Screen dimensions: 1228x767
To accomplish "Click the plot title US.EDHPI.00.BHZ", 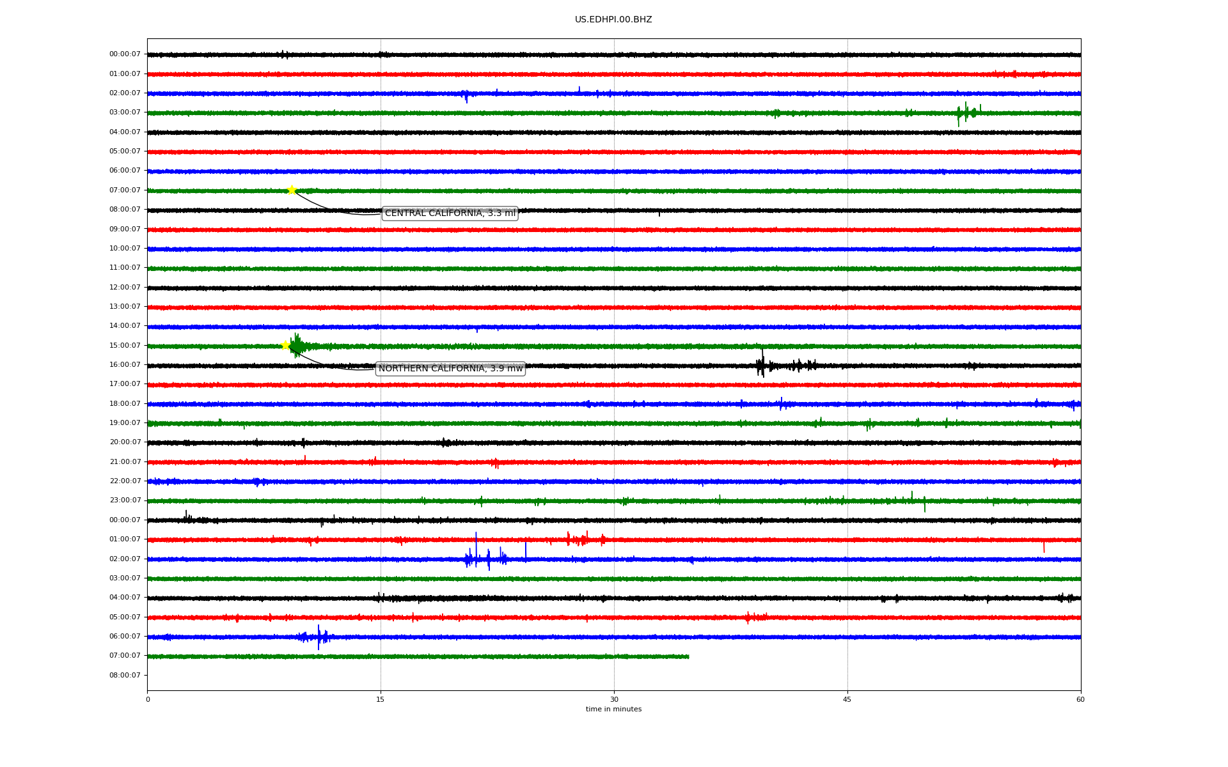I will tap(613, 20).
